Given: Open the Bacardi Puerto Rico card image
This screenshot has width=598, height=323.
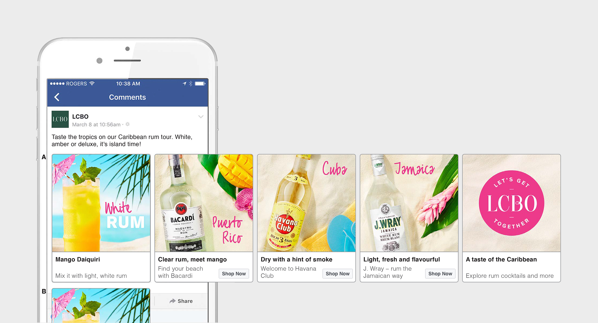Looking at the screenshot, I should coord(204,203).
